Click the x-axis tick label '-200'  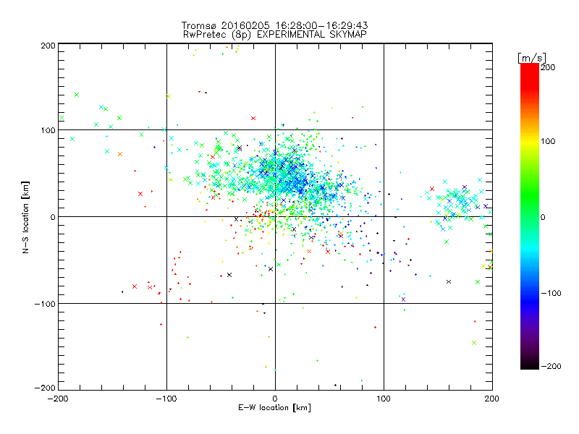tap(58, 399)
